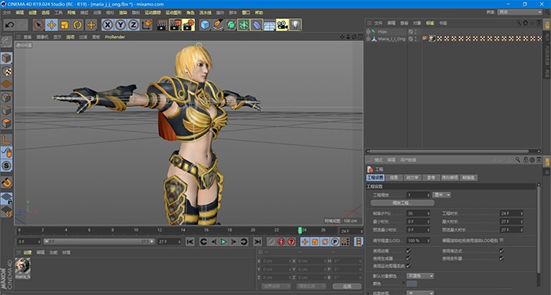The width and height of the screenshot is (551, 295).
Task: Toggle Use Motion Clip System checkbox
Action: pyautogui.click(x=409, y=266)
